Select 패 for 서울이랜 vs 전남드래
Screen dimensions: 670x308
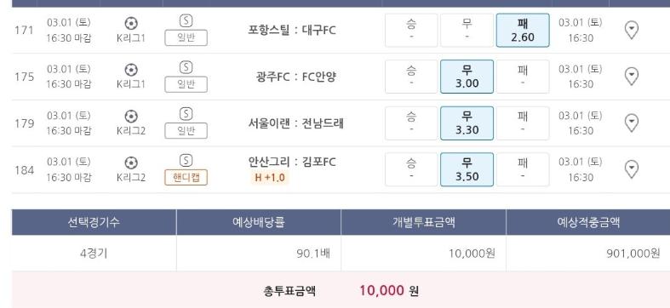[x=523, y=123]
